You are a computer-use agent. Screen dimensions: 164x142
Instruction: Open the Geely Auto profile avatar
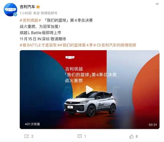pyautogui.click(x=10, y=10)
